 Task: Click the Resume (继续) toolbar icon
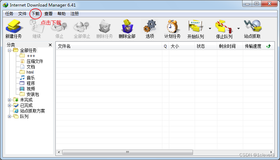pos(36,26)
